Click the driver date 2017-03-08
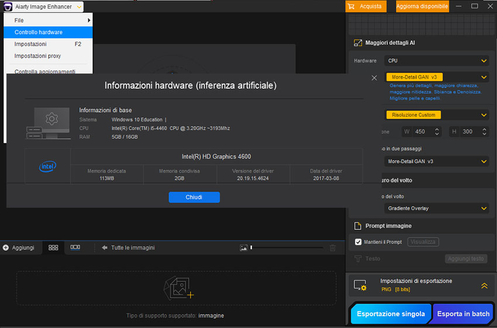The image size is (497, 328). 326,179
